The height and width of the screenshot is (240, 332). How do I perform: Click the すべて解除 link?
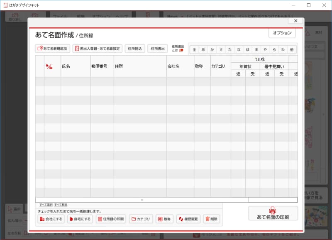tap(61, 205)
